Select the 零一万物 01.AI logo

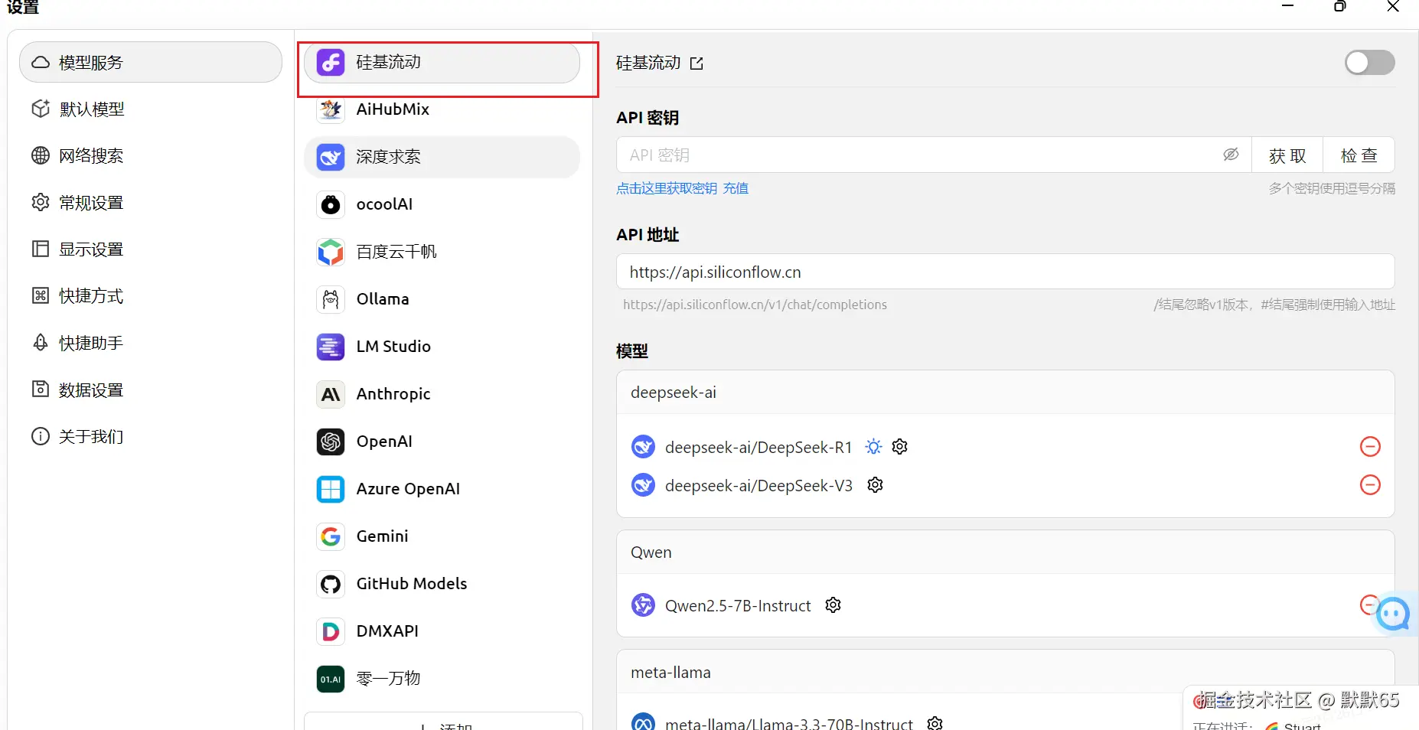(x=331, y=679)
